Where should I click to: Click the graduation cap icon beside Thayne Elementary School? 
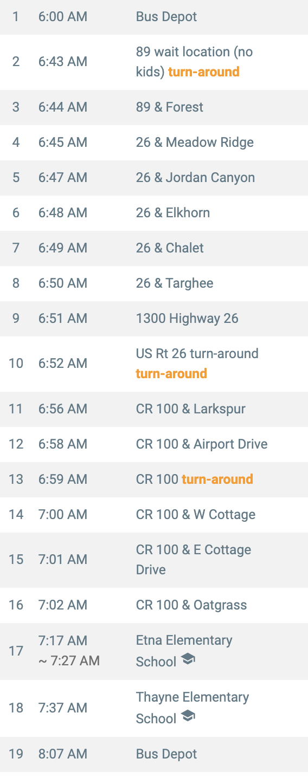tap(188, 716)
